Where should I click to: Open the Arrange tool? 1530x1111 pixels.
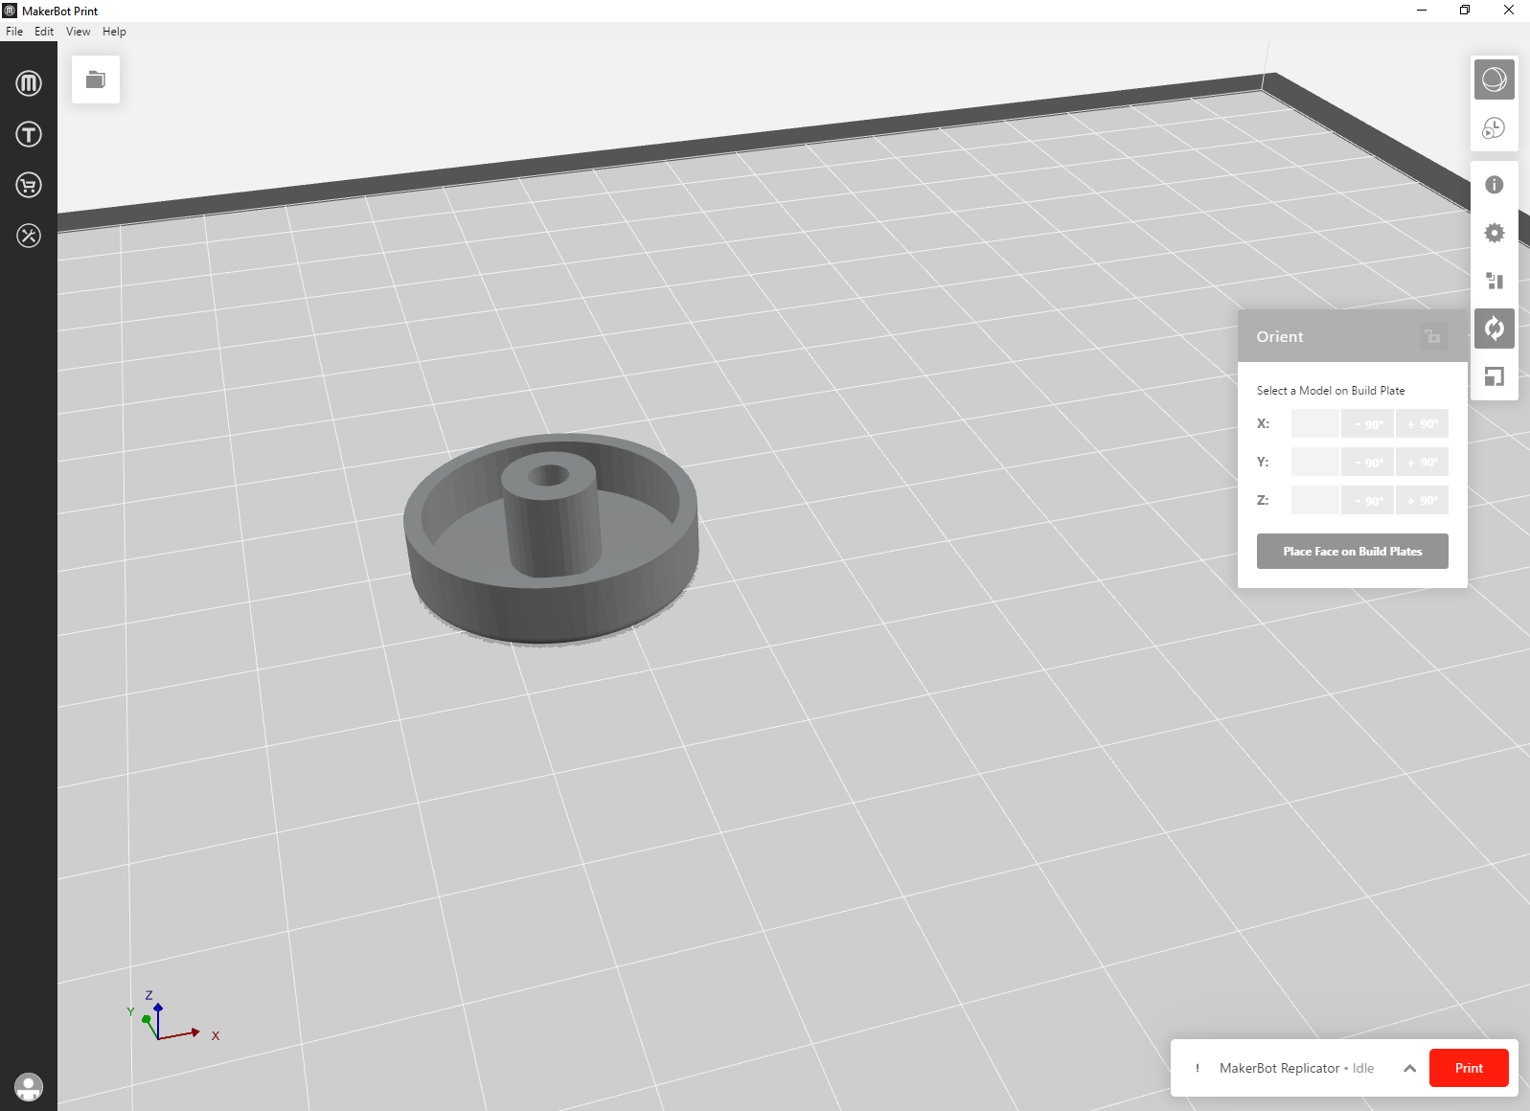click(x=1494, y=281)
